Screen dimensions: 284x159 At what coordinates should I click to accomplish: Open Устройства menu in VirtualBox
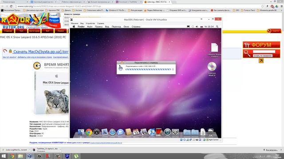[90, 23]
